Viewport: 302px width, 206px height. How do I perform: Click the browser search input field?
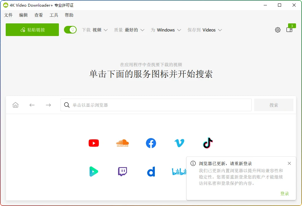[x=156, y=105]
